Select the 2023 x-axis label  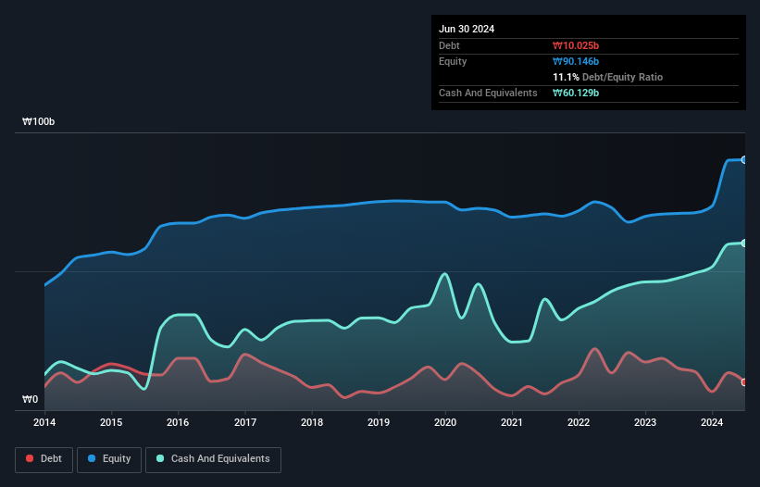(x=645, y=422)
